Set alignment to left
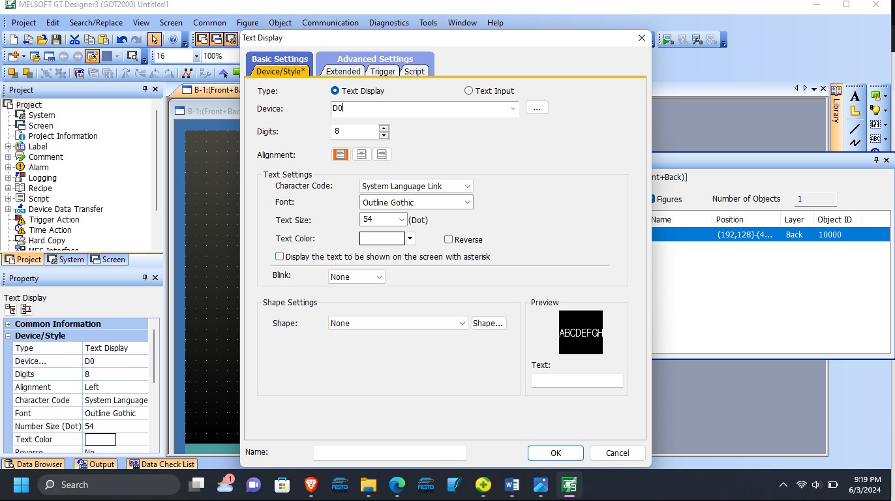This screenshot has height=501, width=895. [341, 155]
